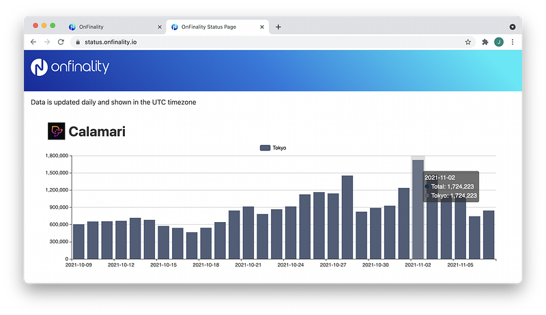This screenshot has width=546, height=315.
Task: Click the red close window button
Action: click(x=35, y=25)
